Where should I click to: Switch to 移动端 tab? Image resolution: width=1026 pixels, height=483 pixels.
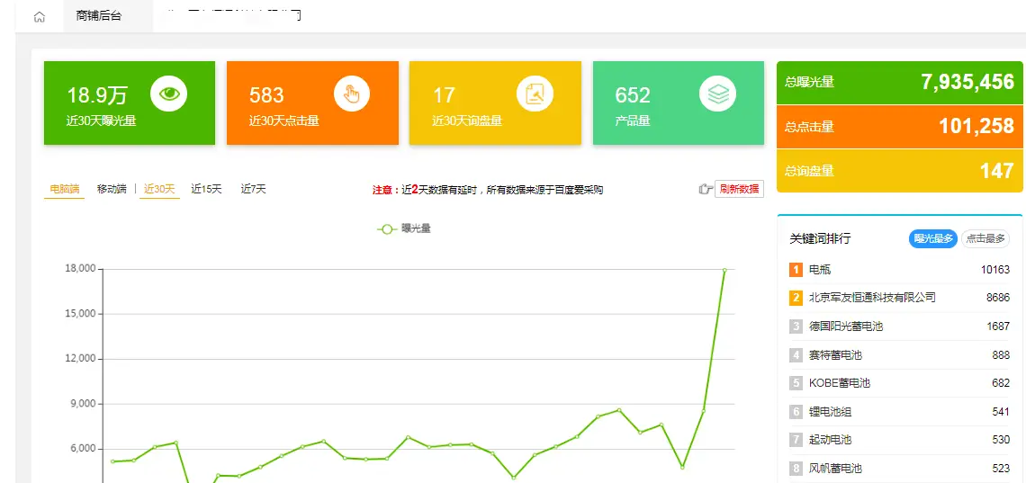click(112, 190)
